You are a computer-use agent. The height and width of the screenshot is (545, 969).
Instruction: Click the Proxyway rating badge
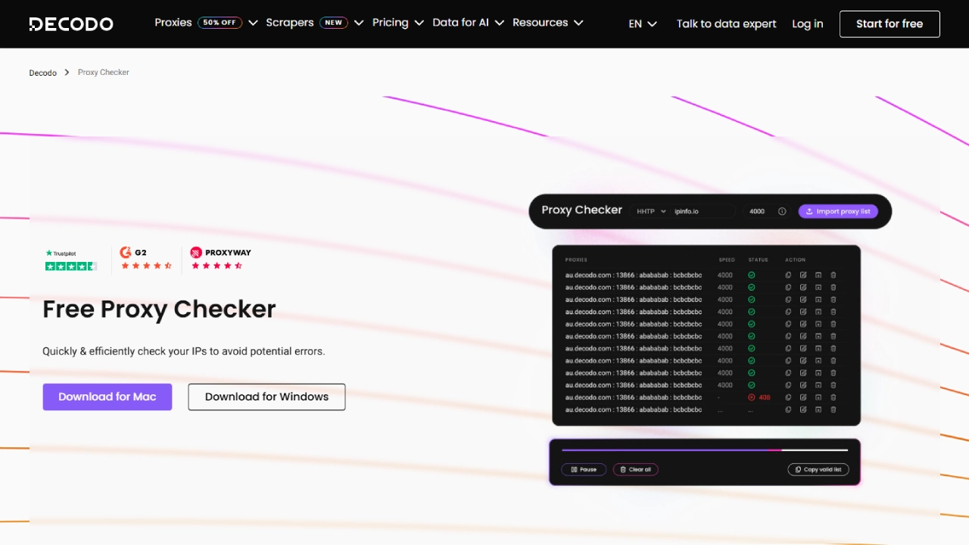[220, 259]
